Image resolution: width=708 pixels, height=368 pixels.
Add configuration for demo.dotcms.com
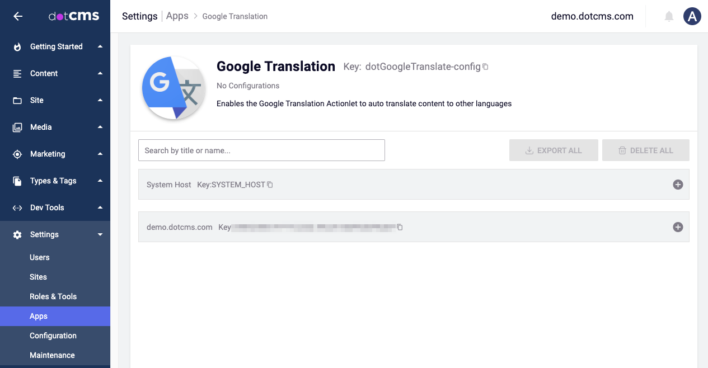pos(678,227)
